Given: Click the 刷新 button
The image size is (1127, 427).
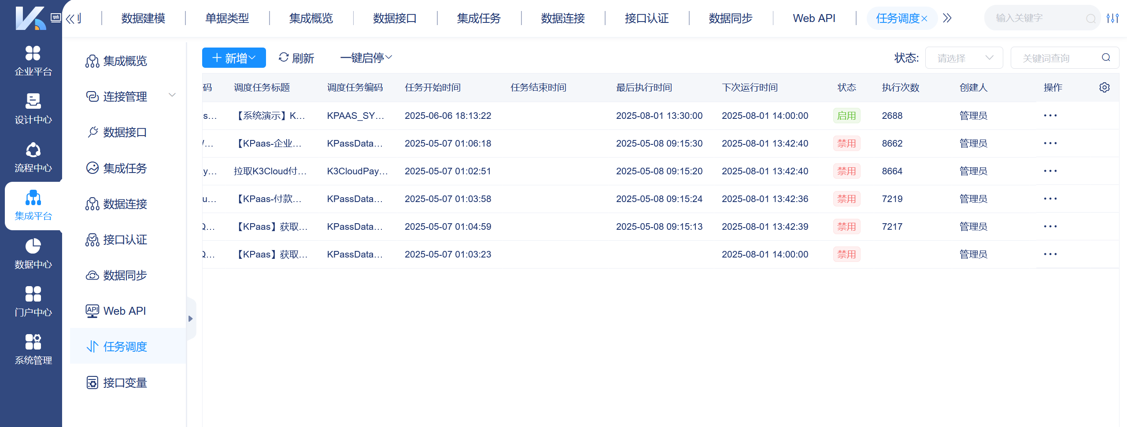Looking at the screenshot, I should pyautogui.click(x=296, y=57).
